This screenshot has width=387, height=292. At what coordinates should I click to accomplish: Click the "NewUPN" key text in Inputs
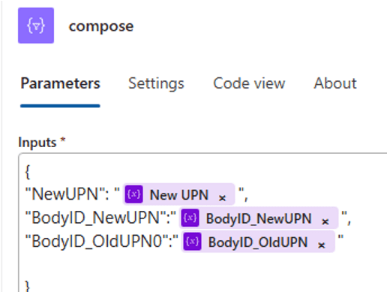pyautogui.click(x=65, y=194)
